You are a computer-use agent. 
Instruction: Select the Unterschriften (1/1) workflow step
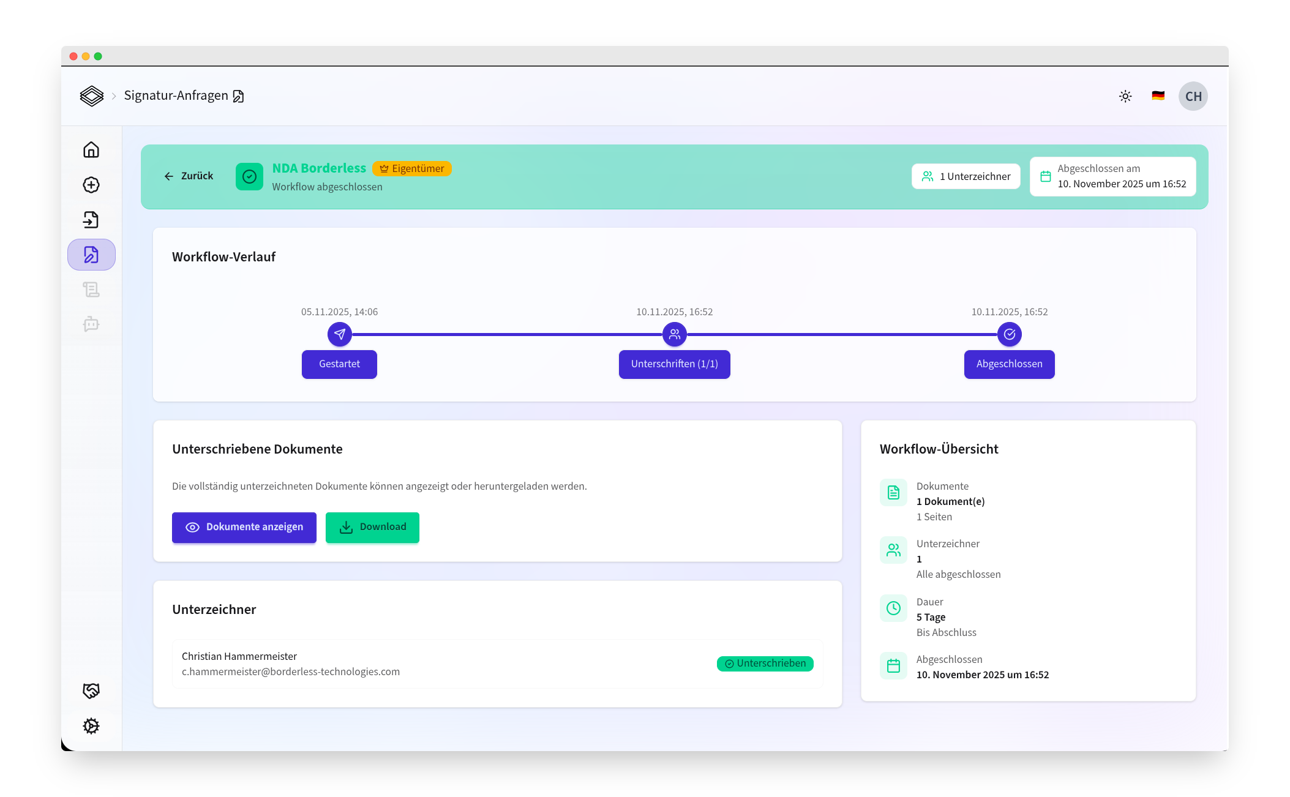pyautogui.click(x=674, y=364)
